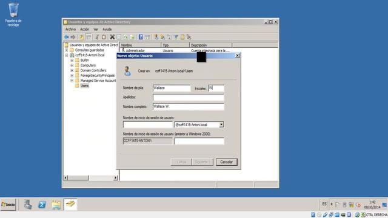Expand the Builtin tree node
Image resolution: width=388 pixels, height=218 pixels.
pos(72,60)
